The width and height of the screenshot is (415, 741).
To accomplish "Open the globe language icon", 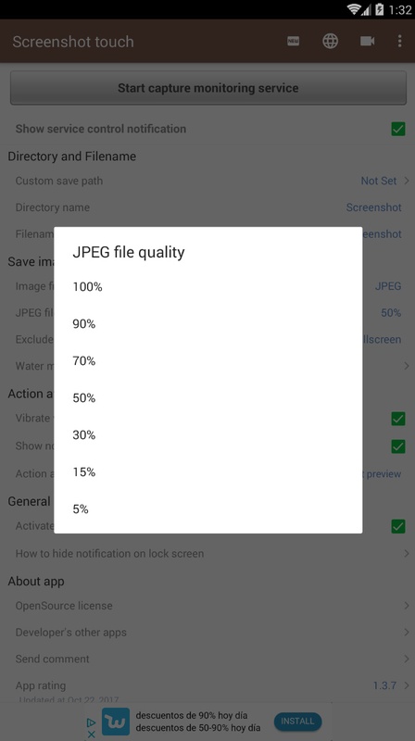I will pos(330,41).
